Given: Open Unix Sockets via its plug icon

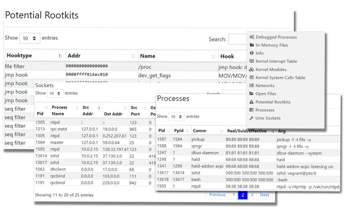Looking at the screenshot, I should [x=252, y=118].
